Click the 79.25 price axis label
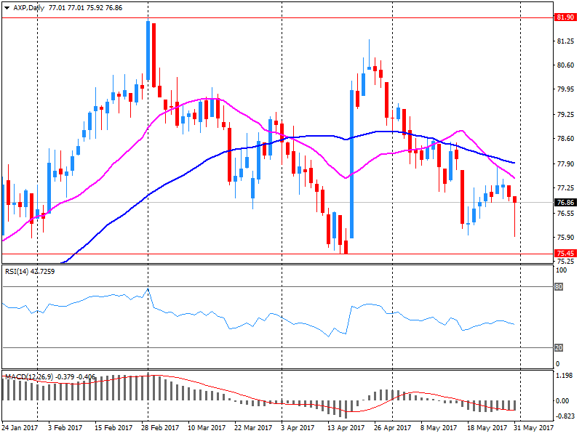 tap(565, 115)
